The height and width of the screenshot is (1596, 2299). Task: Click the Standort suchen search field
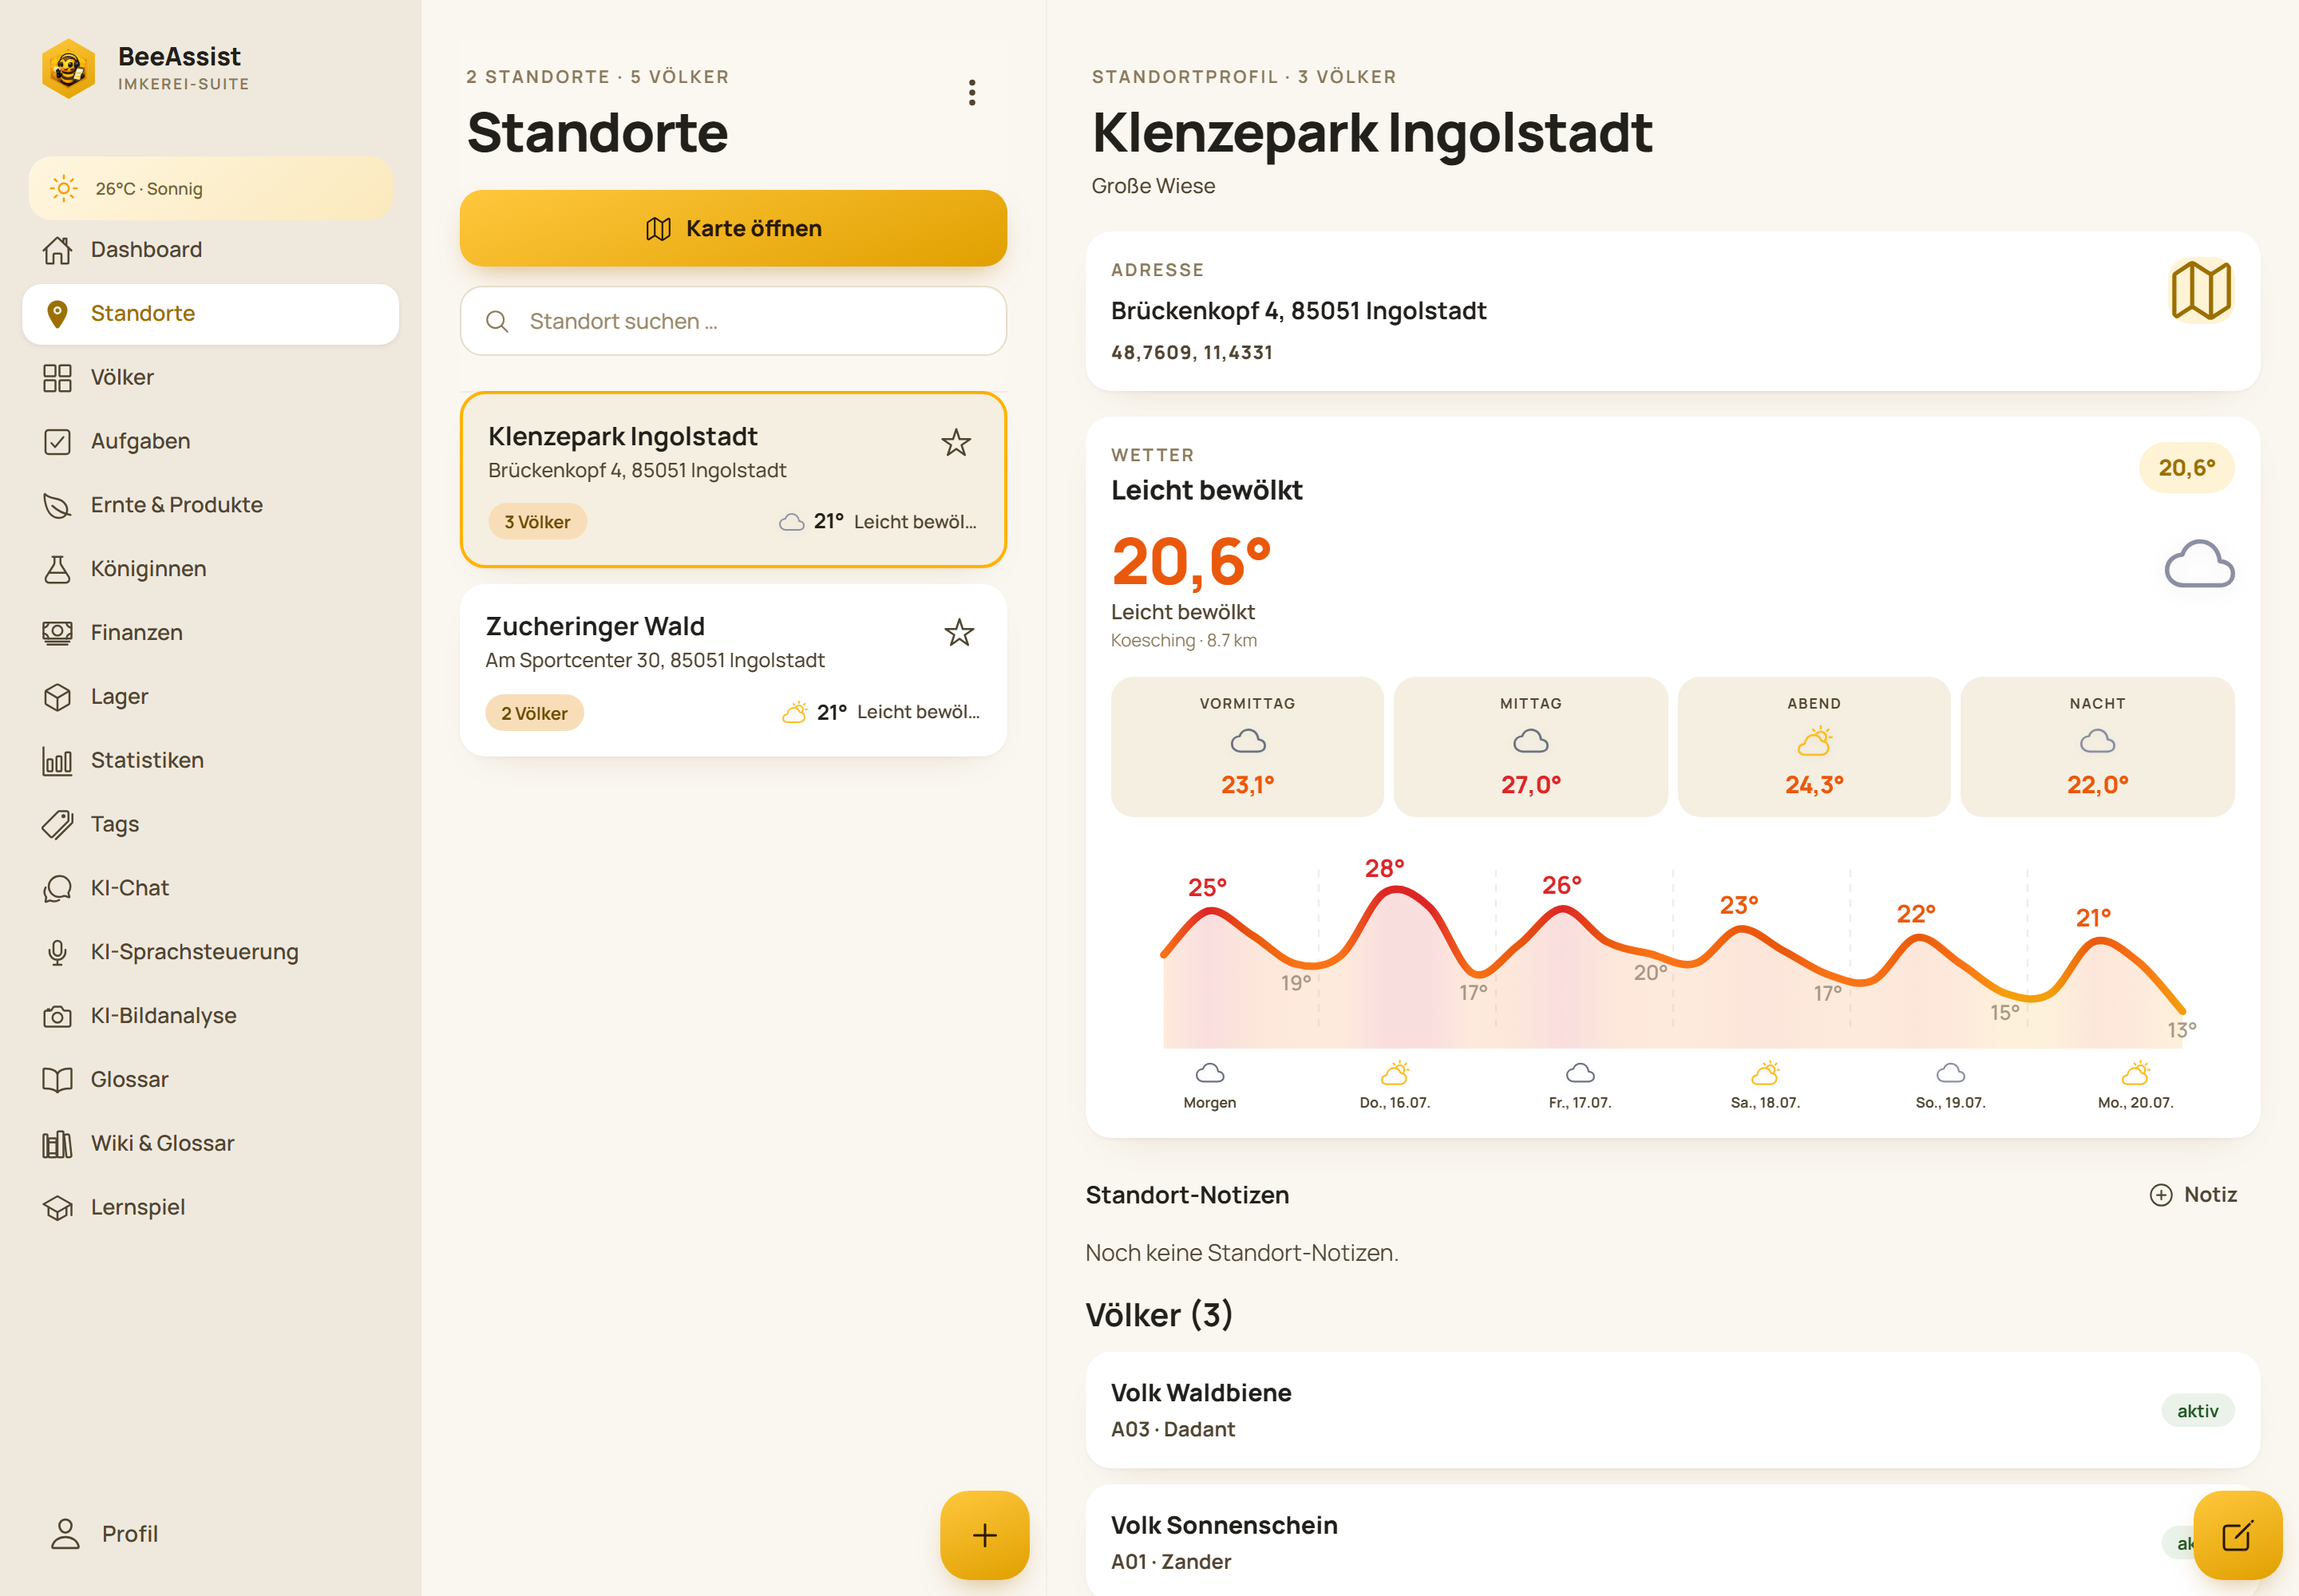pos(734,321)
